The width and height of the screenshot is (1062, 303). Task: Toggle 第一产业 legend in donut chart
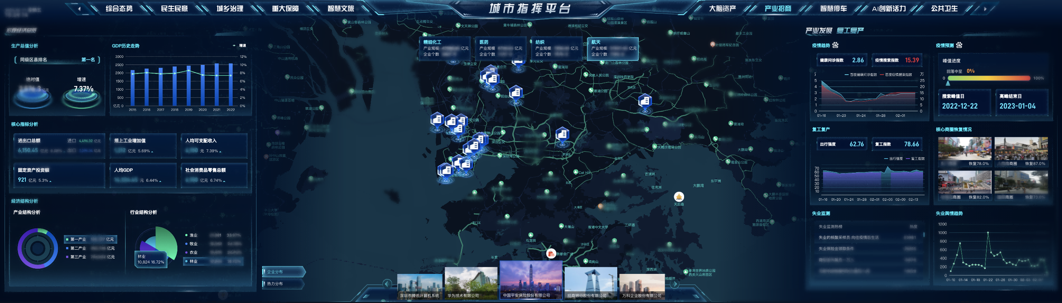coord(91,239)
